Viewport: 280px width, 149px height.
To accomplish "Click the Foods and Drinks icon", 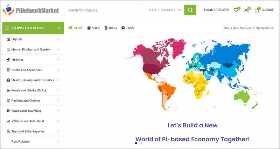I will tap(8, 90).
